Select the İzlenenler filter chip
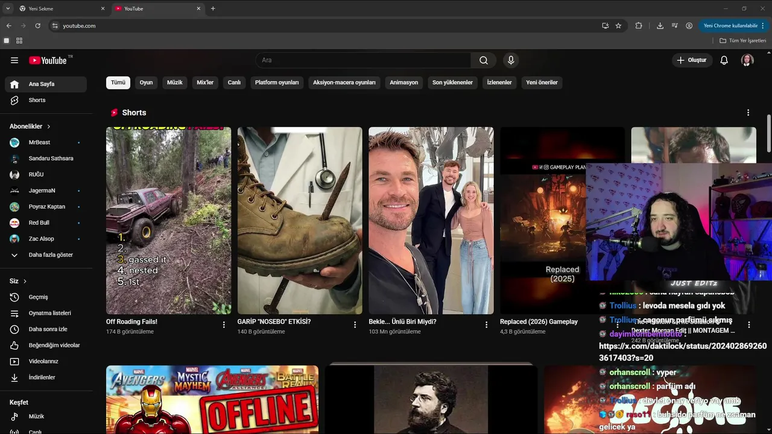 click(x=499, y=83)
